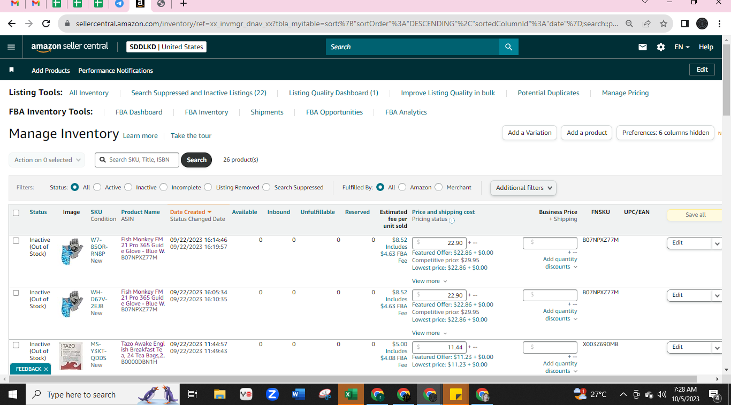The width and height of the screenshot is (731, 405).
Task: Expand View more for SKU W7-85QR-RN8P
Action: [429, 281]
